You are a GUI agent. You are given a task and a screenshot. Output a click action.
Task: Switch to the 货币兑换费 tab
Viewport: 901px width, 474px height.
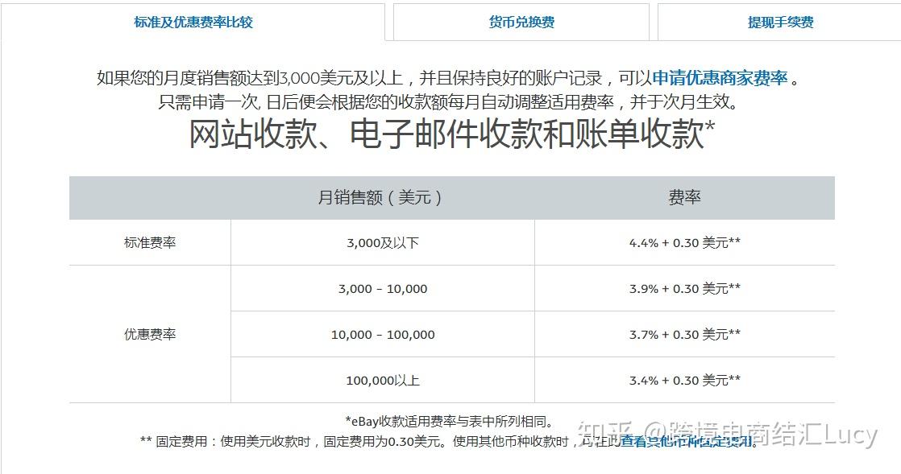coord(521,23)
